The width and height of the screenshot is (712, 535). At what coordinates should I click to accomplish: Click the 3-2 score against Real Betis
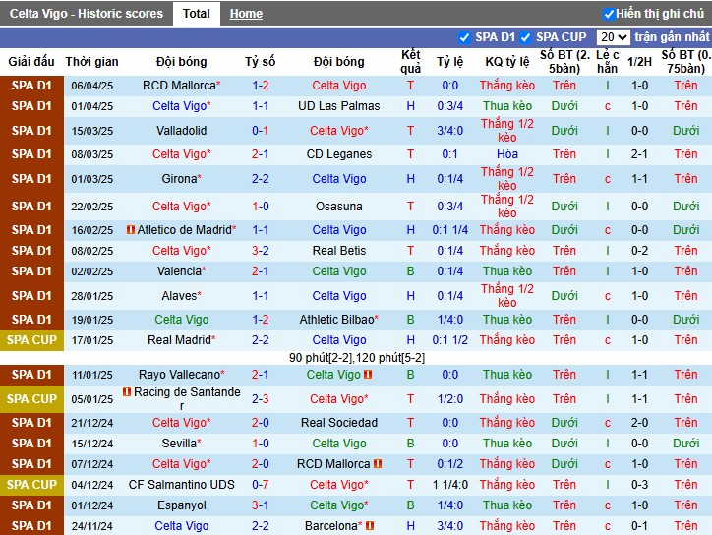tap(261, 251)
